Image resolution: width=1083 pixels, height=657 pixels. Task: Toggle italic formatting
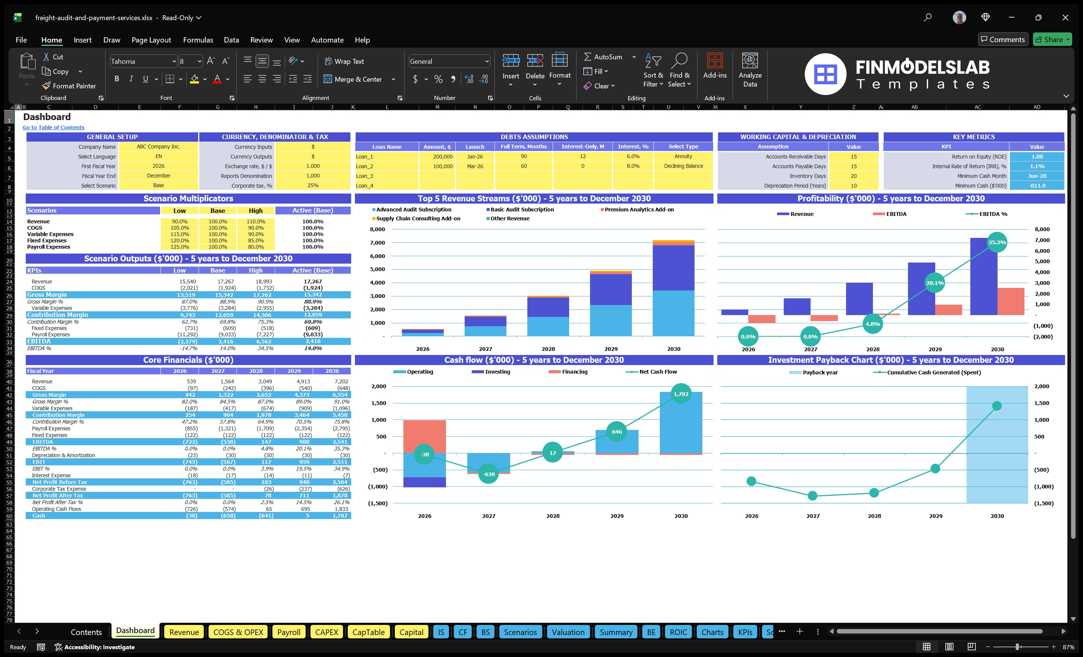click(131, 79)
